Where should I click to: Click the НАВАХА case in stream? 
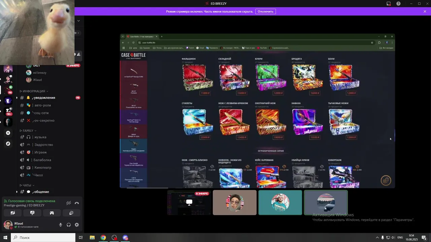307,122
